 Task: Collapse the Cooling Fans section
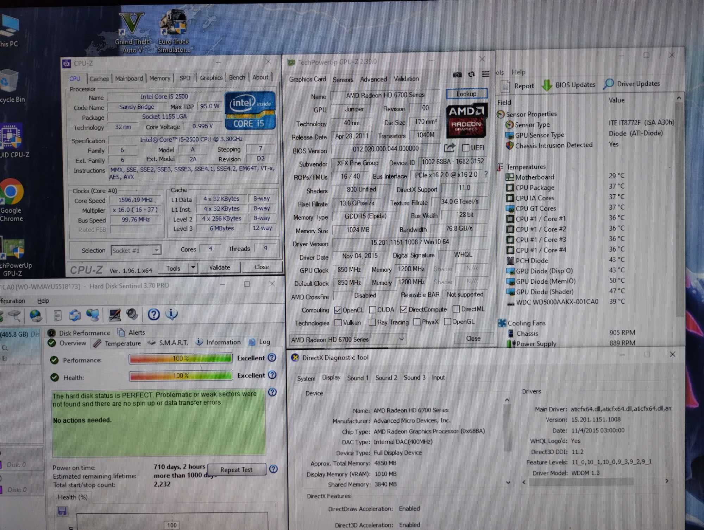pos(502,323)
